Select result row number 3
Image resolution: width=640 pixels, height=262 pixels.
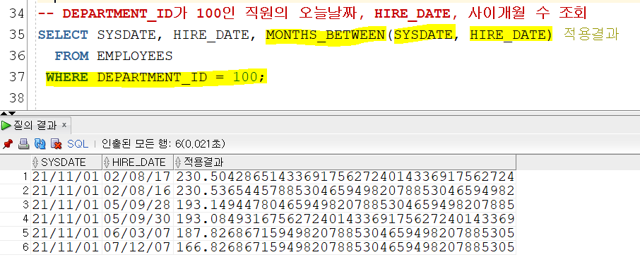25,205
